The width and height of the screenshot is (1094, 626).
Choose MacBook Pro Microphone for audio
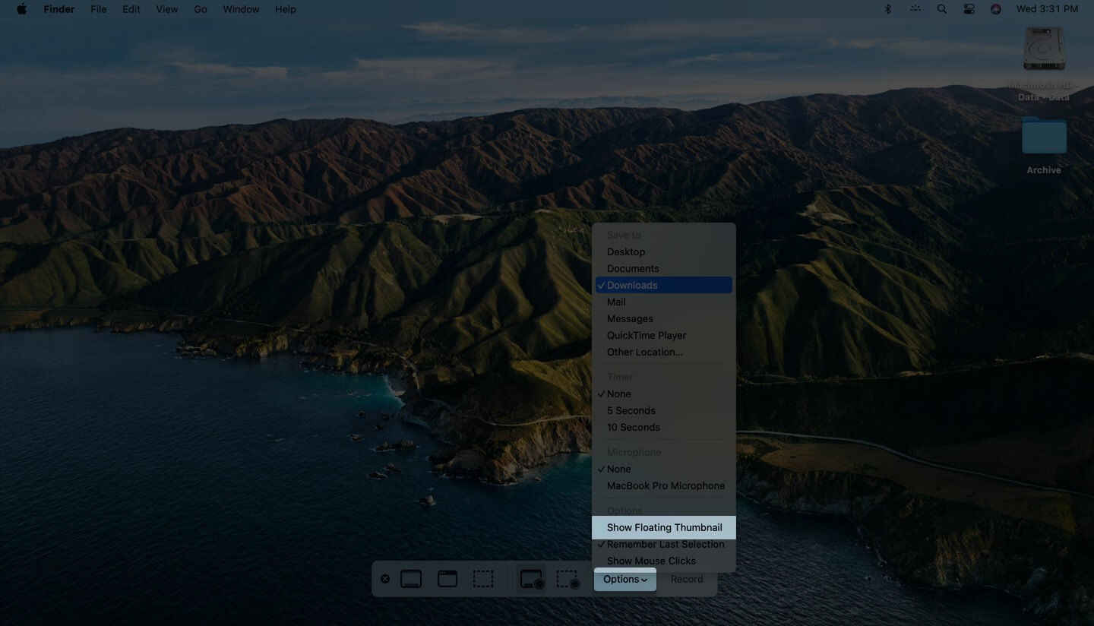(666, 485)
